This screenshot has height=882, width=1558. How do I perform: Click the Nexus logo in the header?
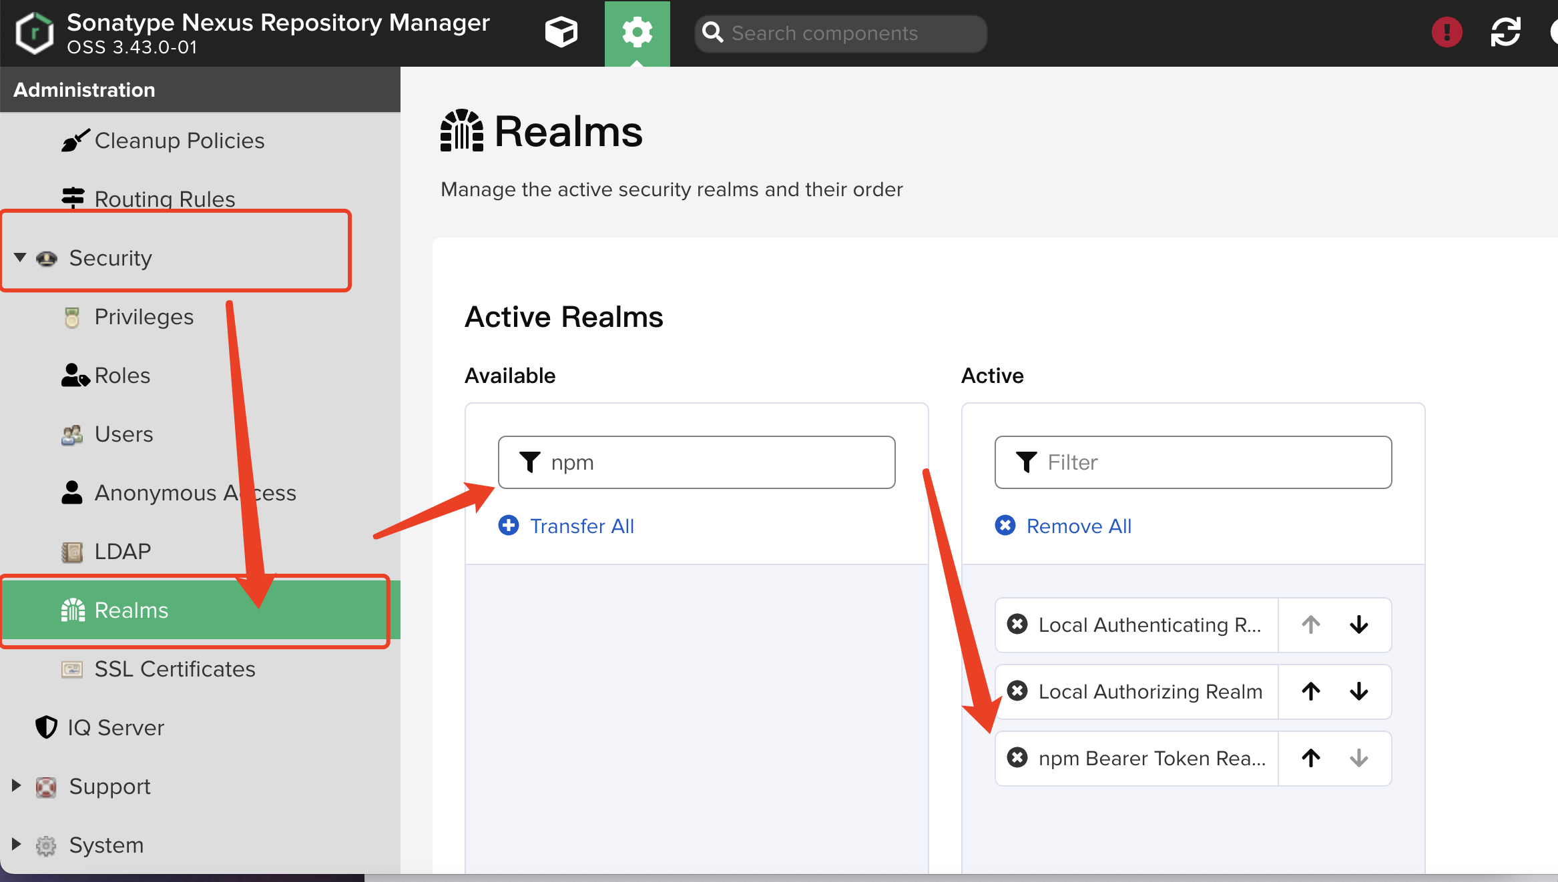(35, 33)
